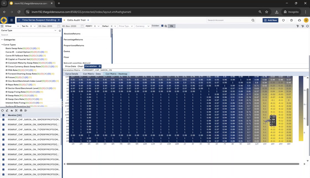Open the help question mark icon
The image size is (310, 178).
point(291,20)
